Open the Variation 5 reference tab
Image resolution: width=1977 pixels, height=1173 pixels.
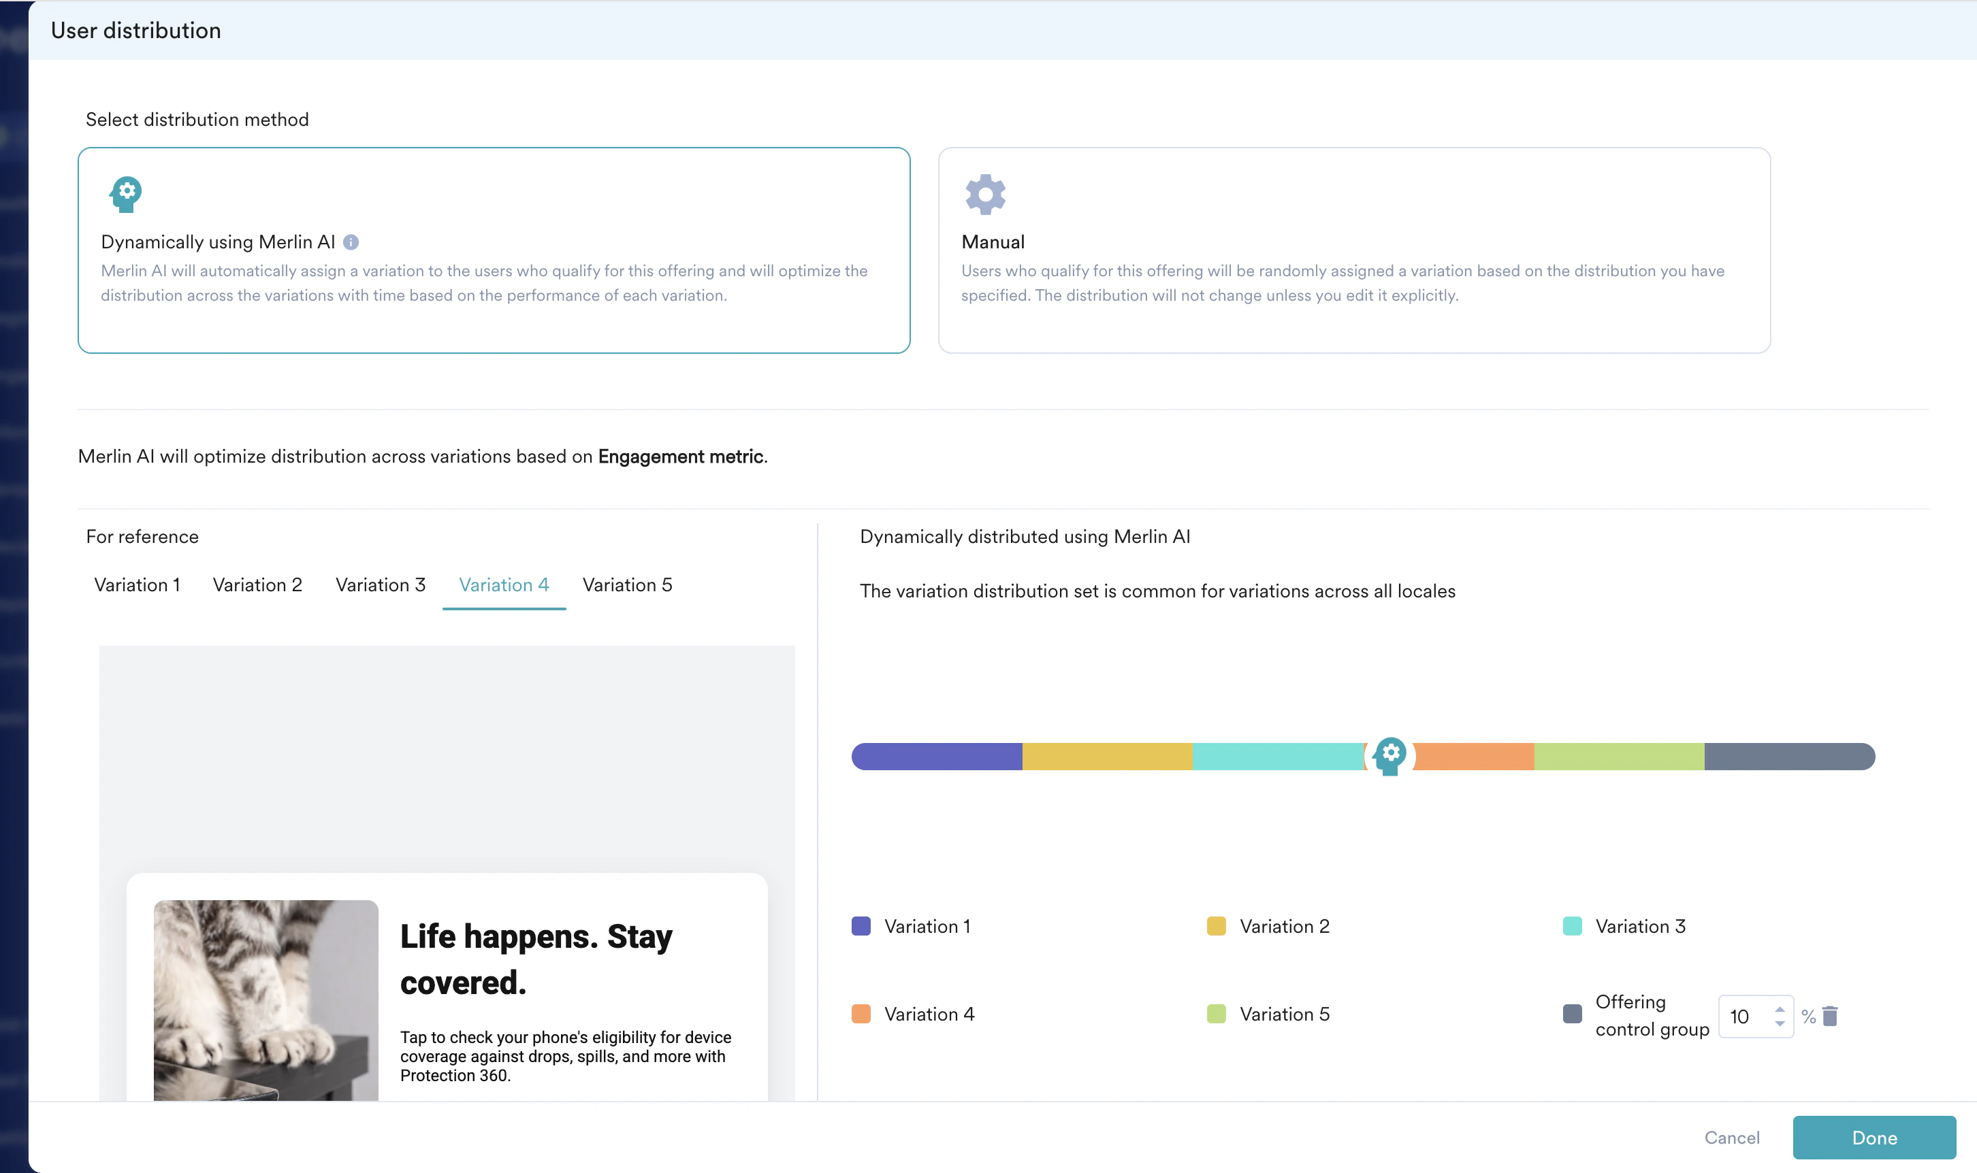[x=627, y=585]
